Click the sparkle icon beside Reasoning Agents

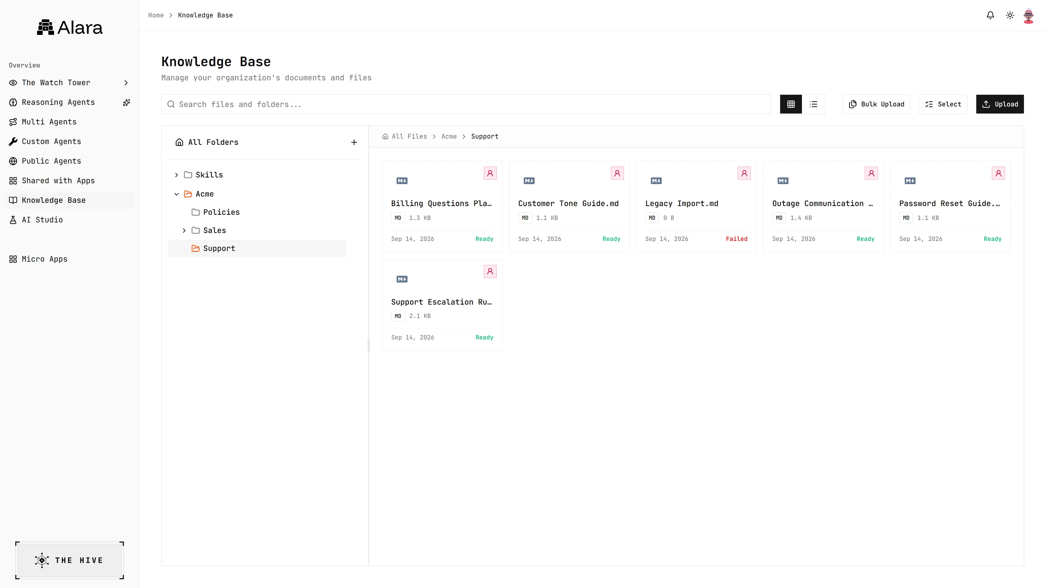(x=127, y=102)
